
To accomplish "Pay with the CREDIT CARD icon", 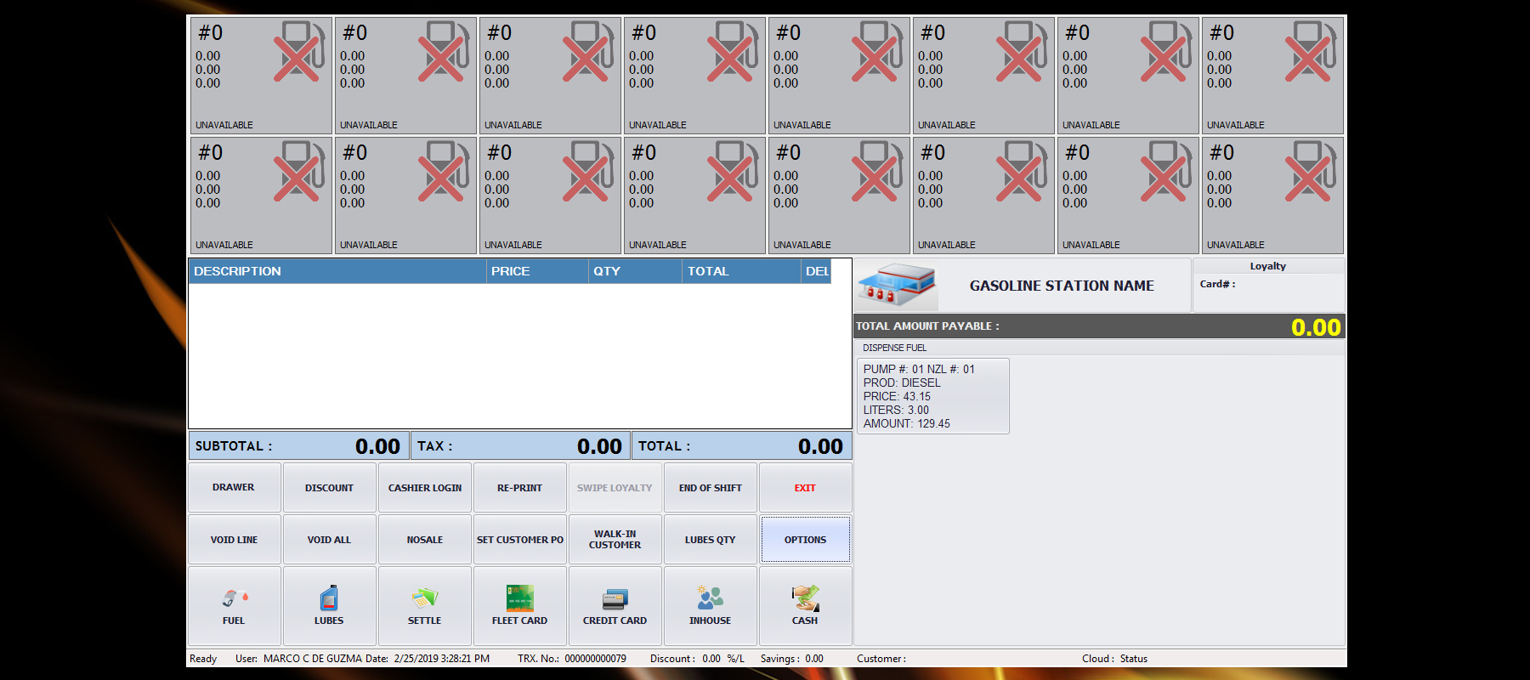I will (x=615, y=599).
